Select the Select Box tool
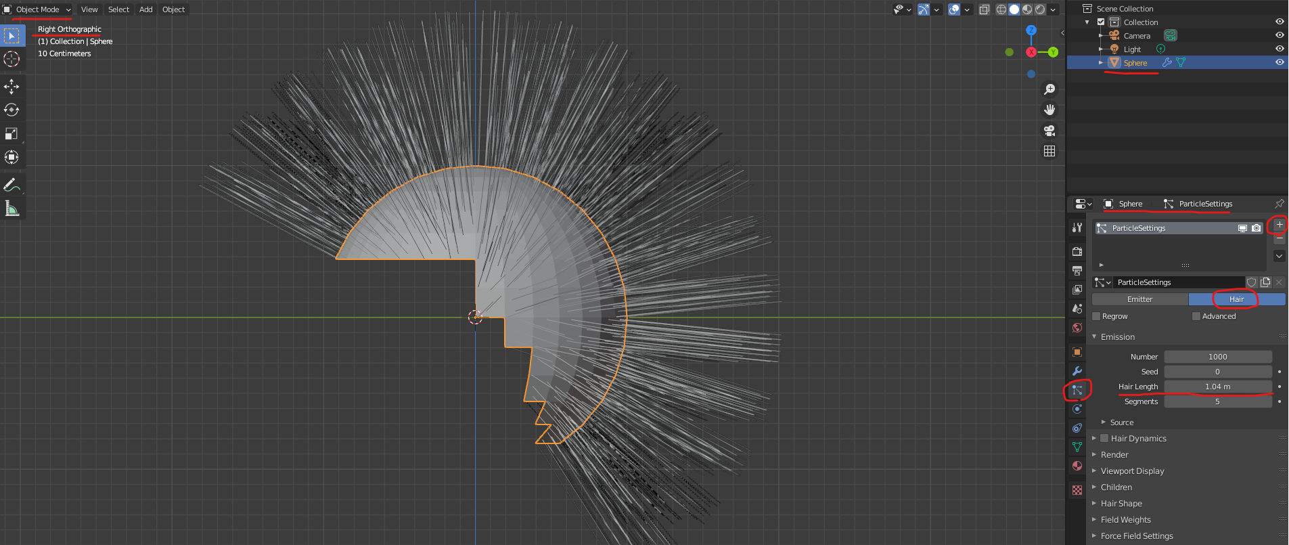The image size is (1289, 545). (x=12, y=35)
